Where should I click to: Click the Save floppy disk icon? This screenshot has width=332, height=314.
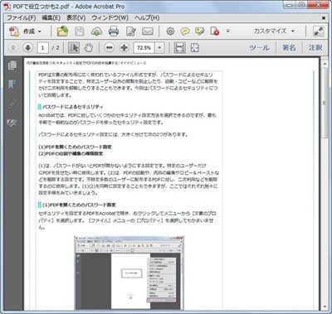pyautogui.click(x=80, y=31)
